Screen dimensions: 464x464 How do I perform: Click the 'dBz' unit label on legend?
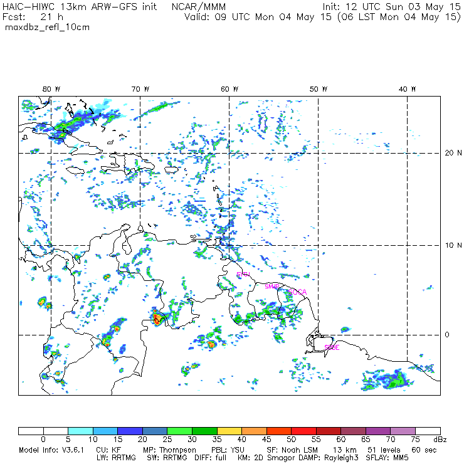click(x=440, y=440)
